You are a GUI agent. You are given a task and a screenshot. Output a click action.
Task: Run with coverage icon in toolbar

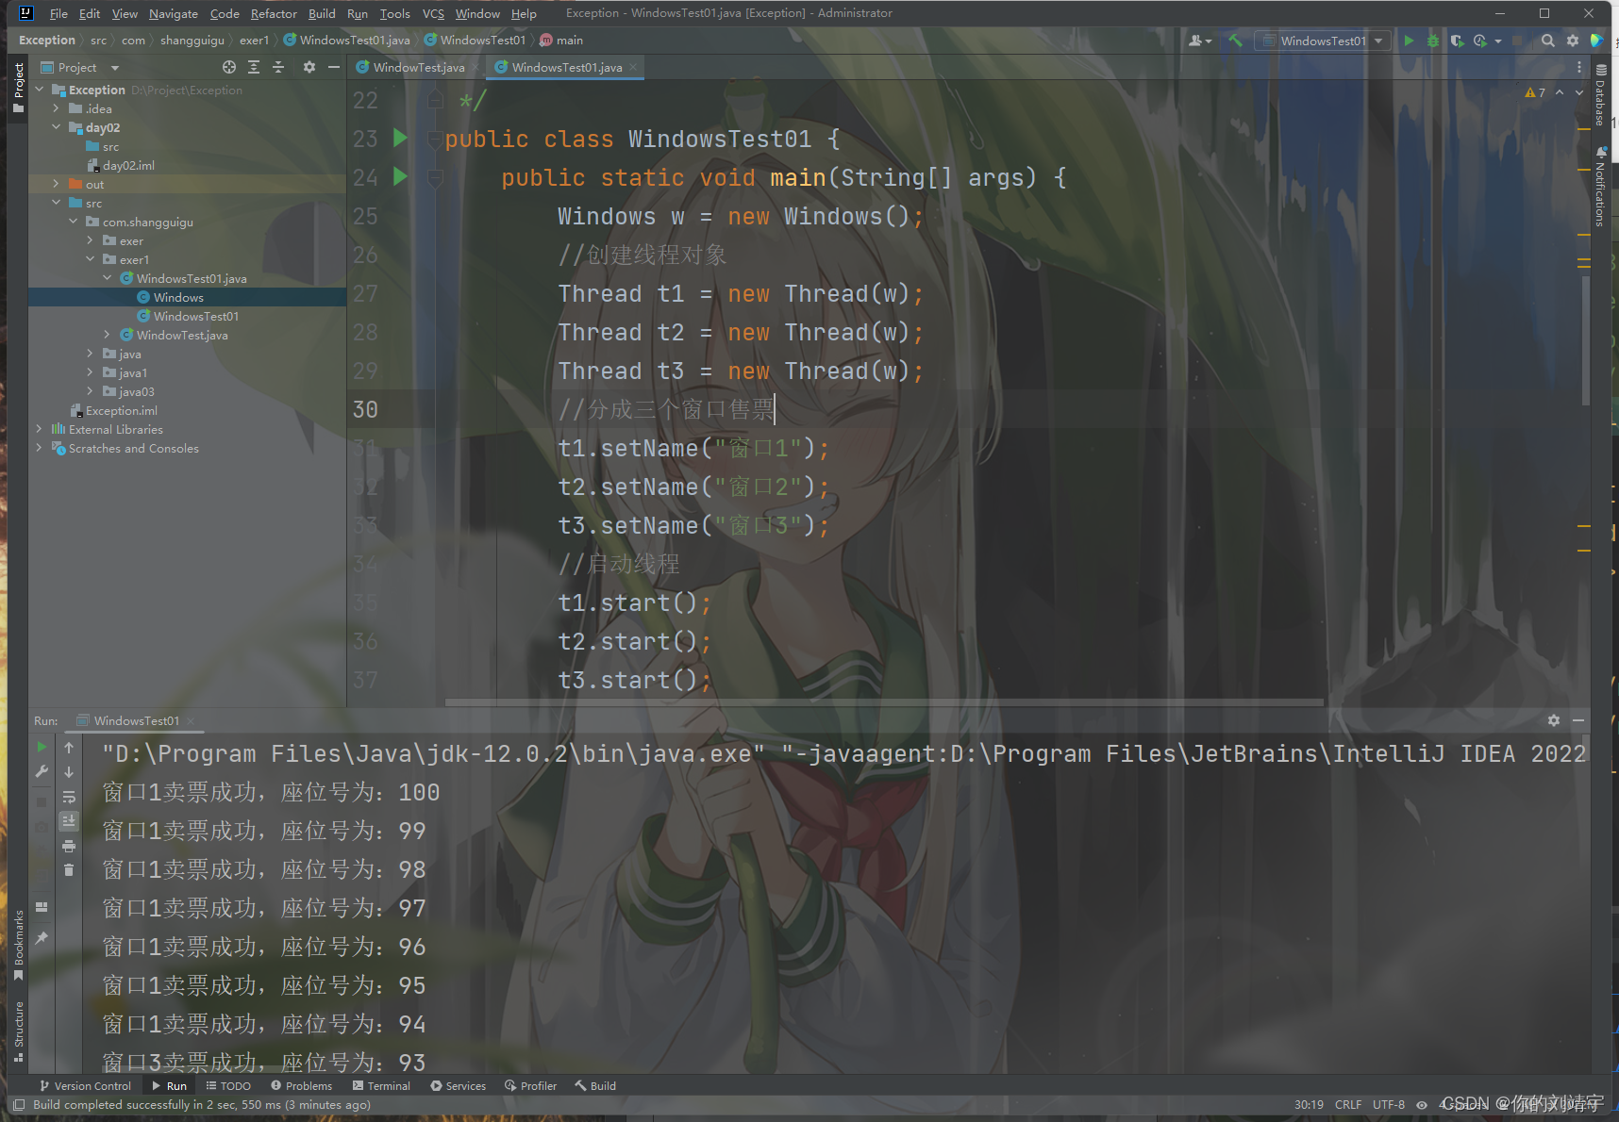[1457, 41]
